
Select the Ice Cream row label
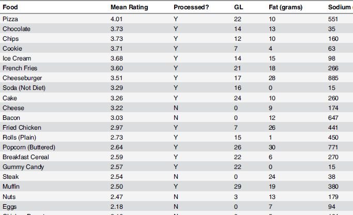point(17,58)
